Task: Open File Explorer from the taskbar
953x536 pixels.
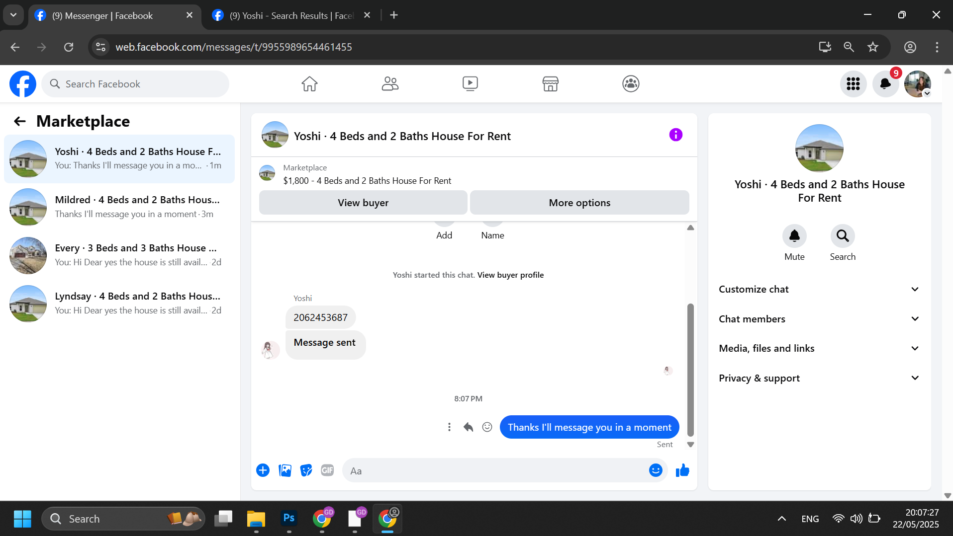Action: coord(256,519)
